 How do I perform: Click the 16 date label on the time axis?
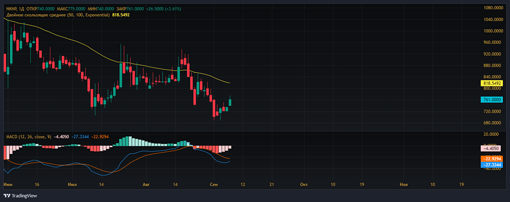pos(37,185)
